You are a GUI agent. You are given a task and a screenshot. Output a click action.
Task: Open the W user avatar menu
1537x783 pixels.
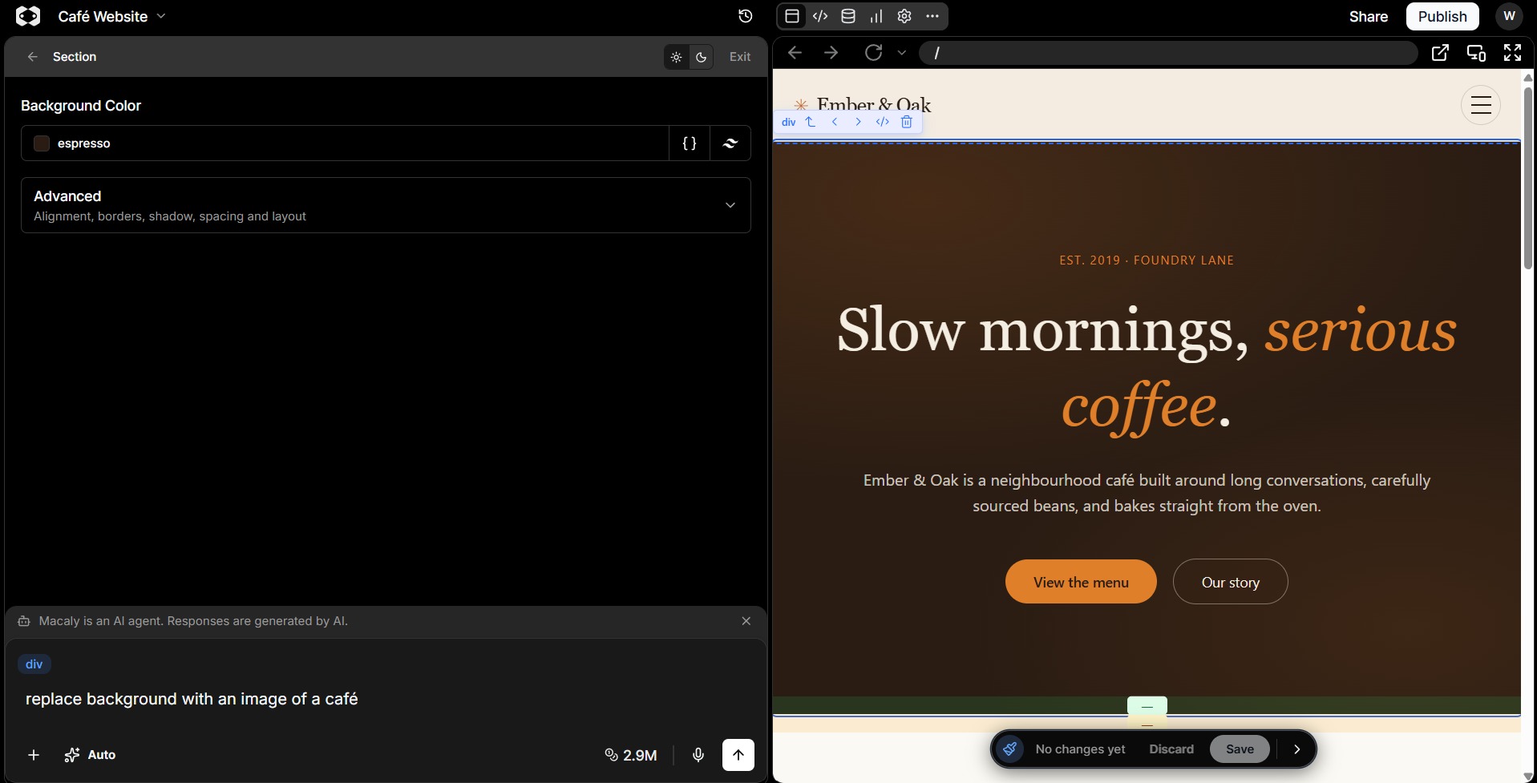click(x=1509, y=16)
